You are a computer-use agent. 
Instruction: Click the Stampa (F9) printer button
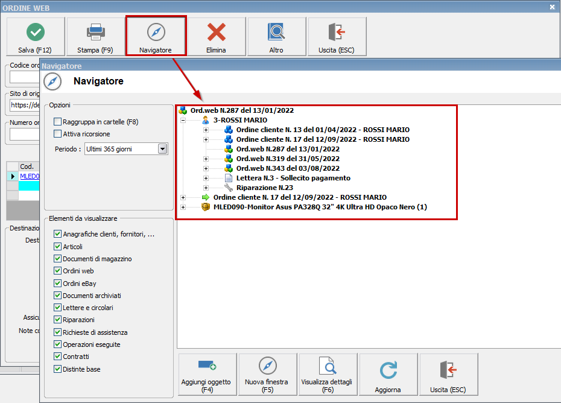click(95, 37)
